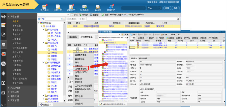Collapse the 01辽宁天海 tree folder
227x107 pixels.
(x=43, y=30)
